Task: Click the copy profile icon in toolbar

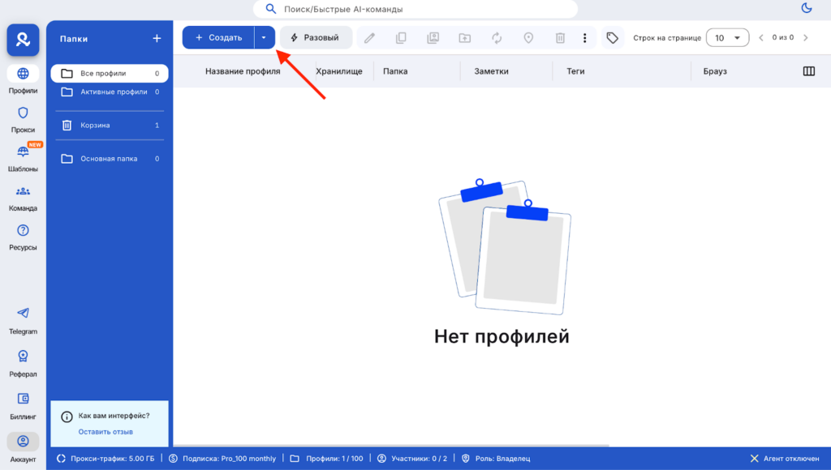Action: (401, 37)
